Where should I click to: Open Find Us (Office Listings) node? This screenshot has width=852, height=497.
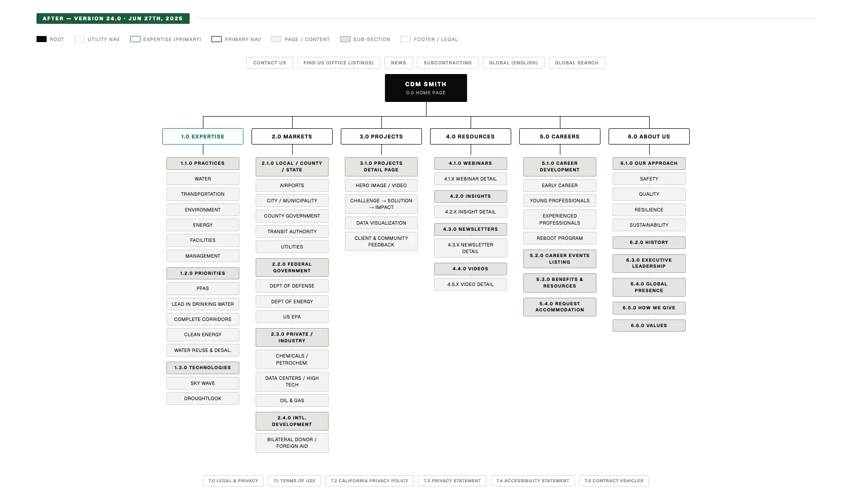click(x=338, y=63)
